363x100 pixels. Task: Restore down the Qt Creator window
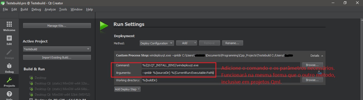(345, 3)
